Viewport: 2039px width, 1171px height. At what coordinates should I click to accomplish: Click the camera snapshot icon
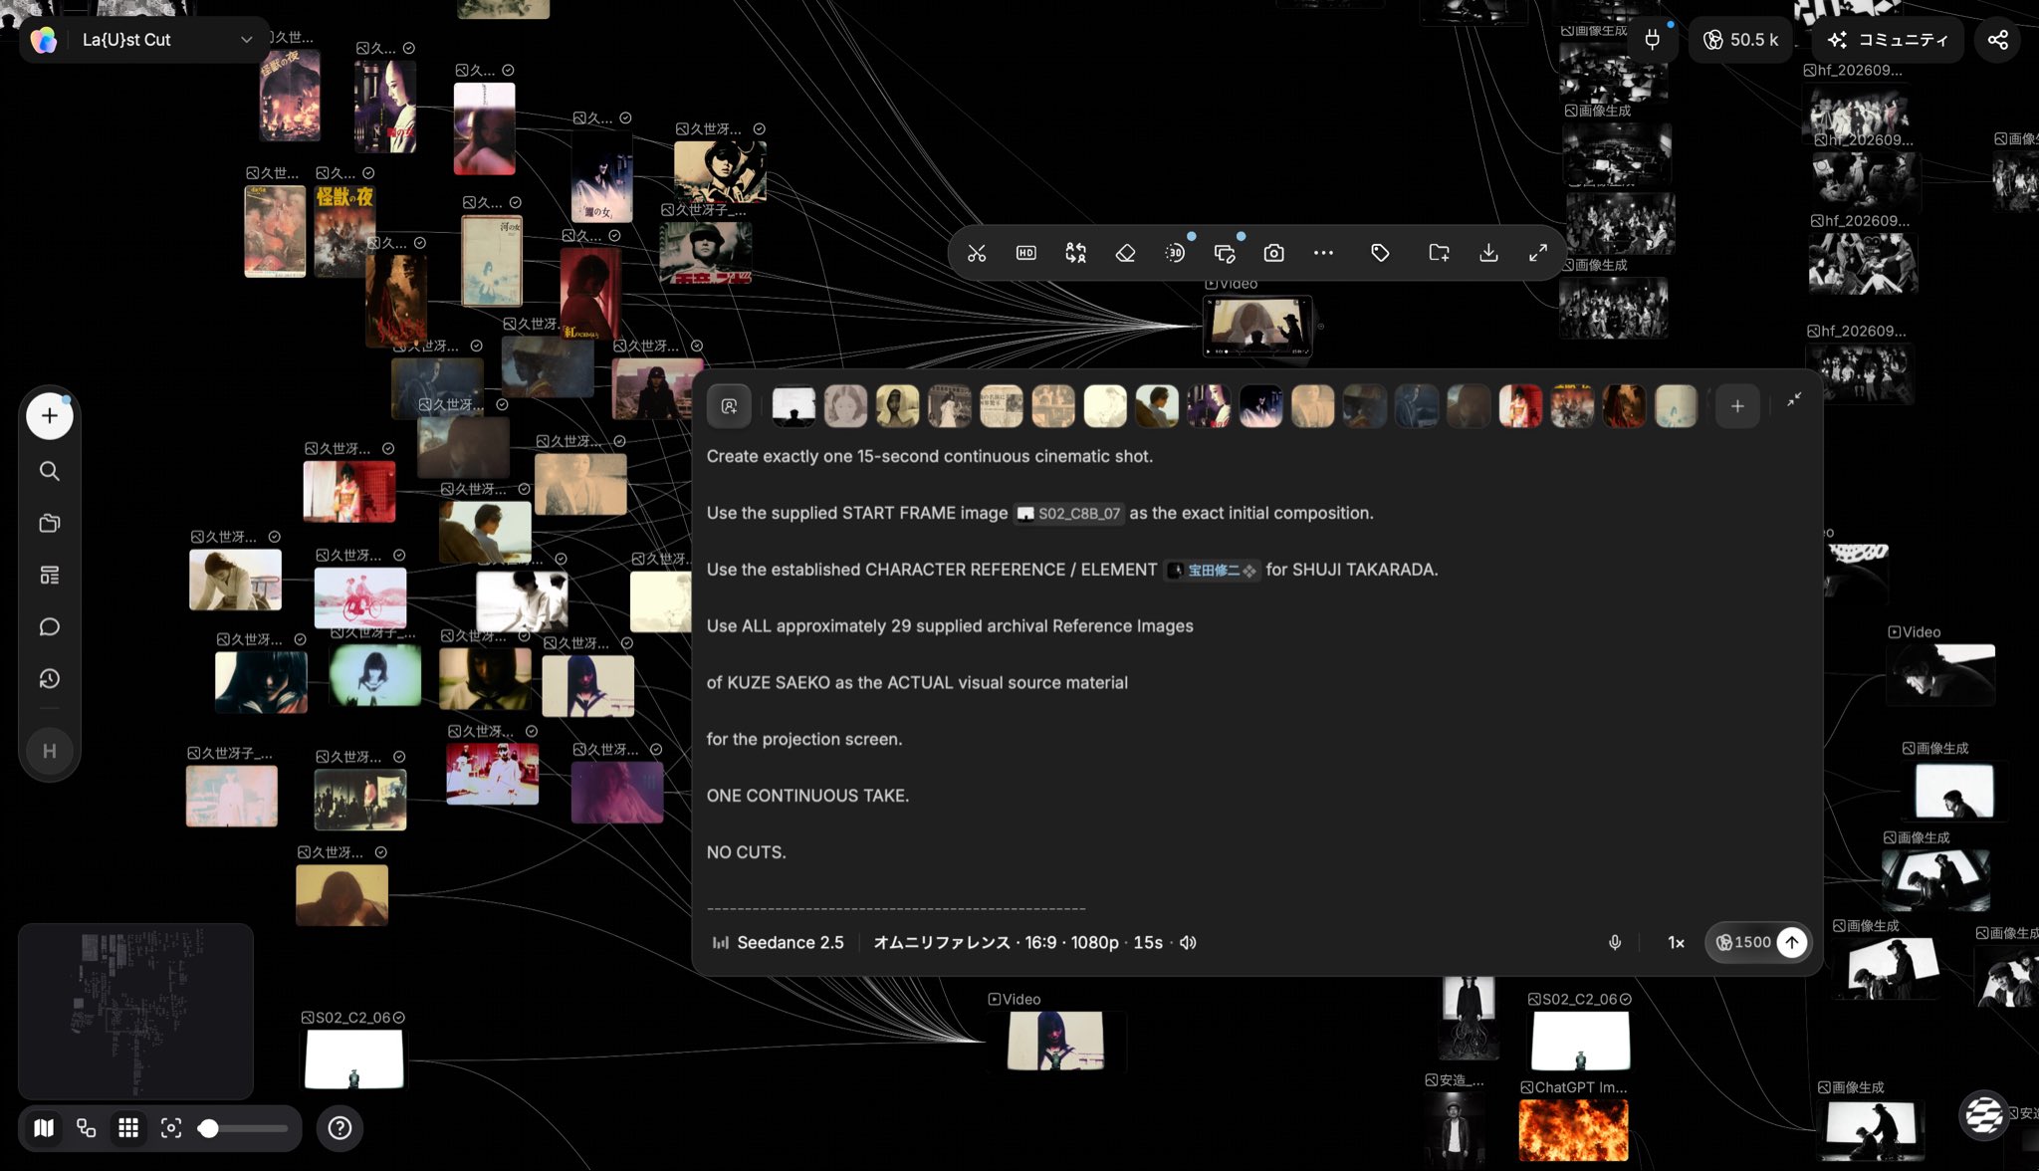pos(1273,253)
